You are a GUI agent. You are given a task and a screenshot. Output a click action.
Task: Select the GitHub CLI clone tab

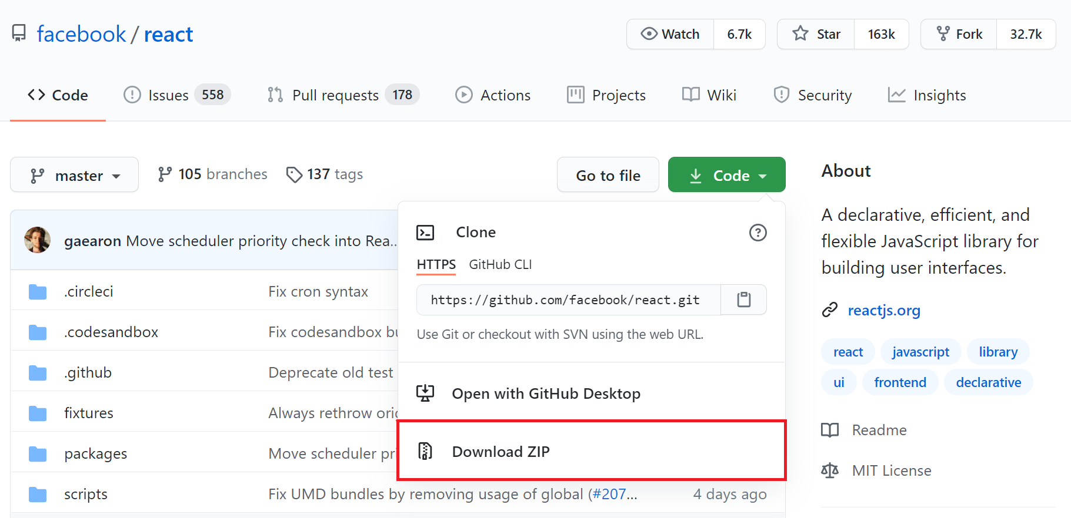tap(501, 265)
